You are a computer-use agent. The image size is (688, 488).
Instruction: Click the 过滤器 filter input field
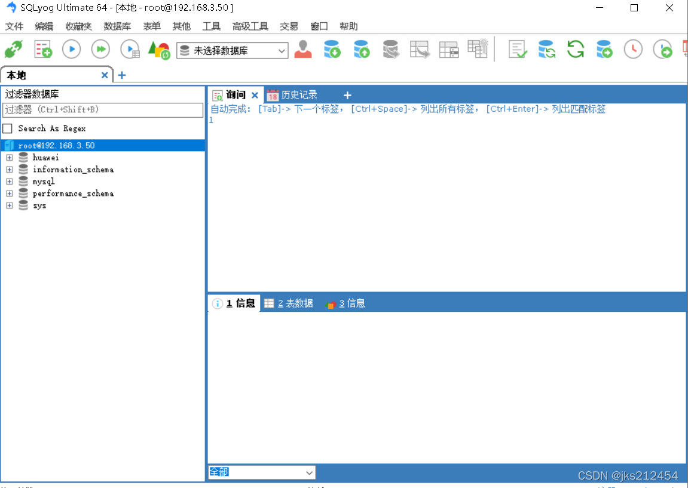[103, 110]
